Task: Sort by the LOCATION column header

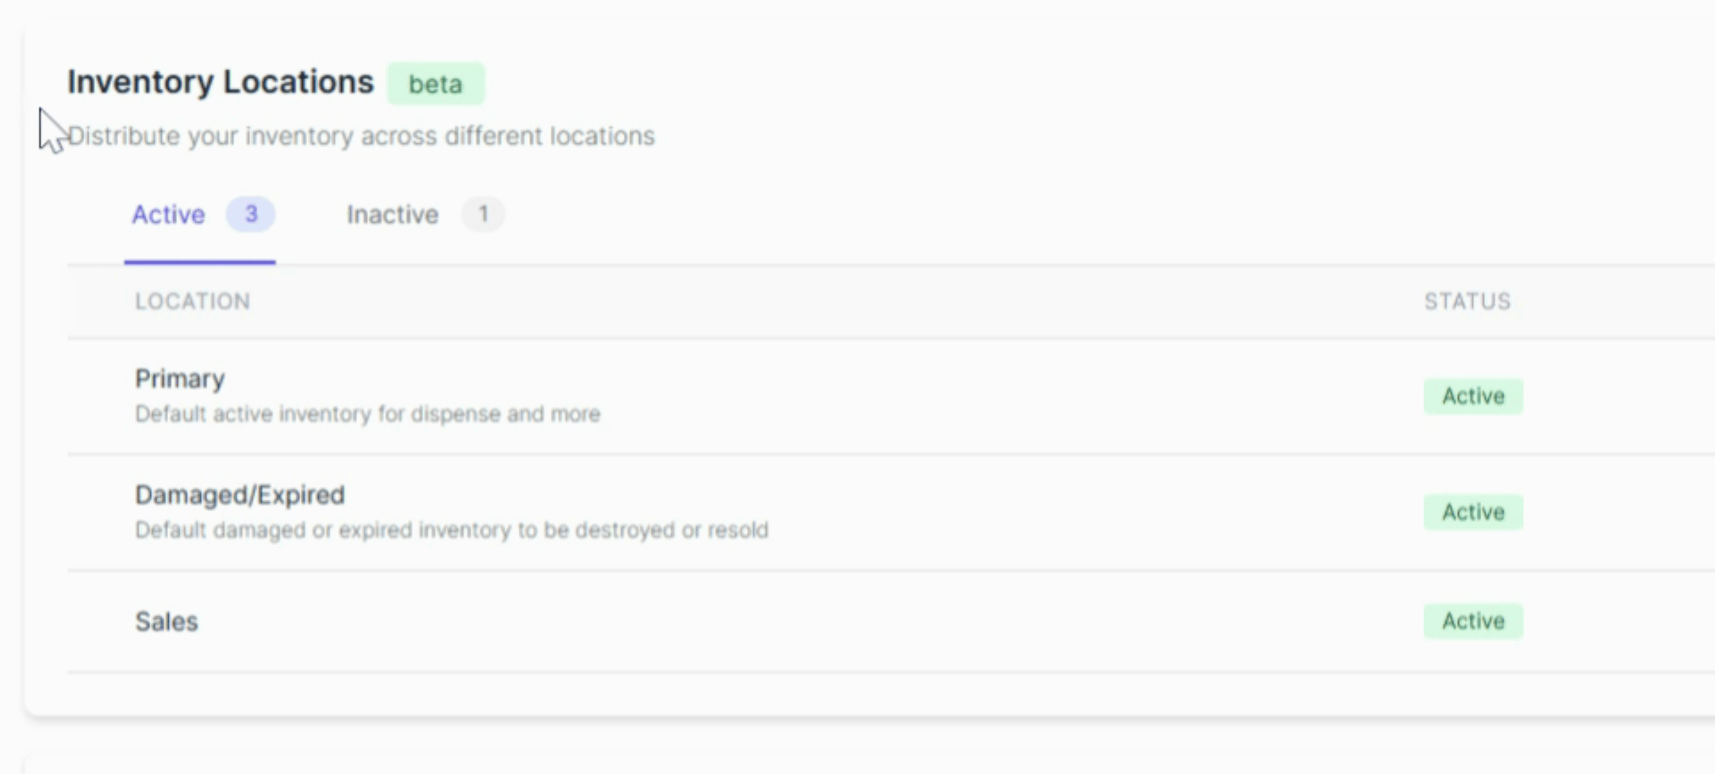Action: pos(193,301)
